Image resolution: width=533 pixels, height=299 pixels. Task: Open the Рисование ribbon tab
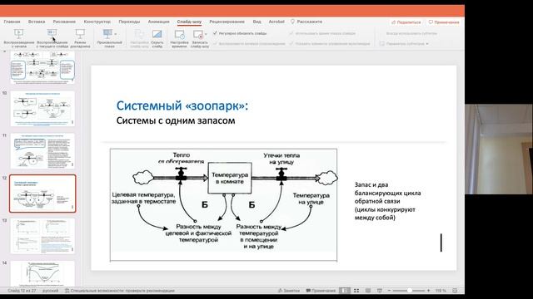64,22
